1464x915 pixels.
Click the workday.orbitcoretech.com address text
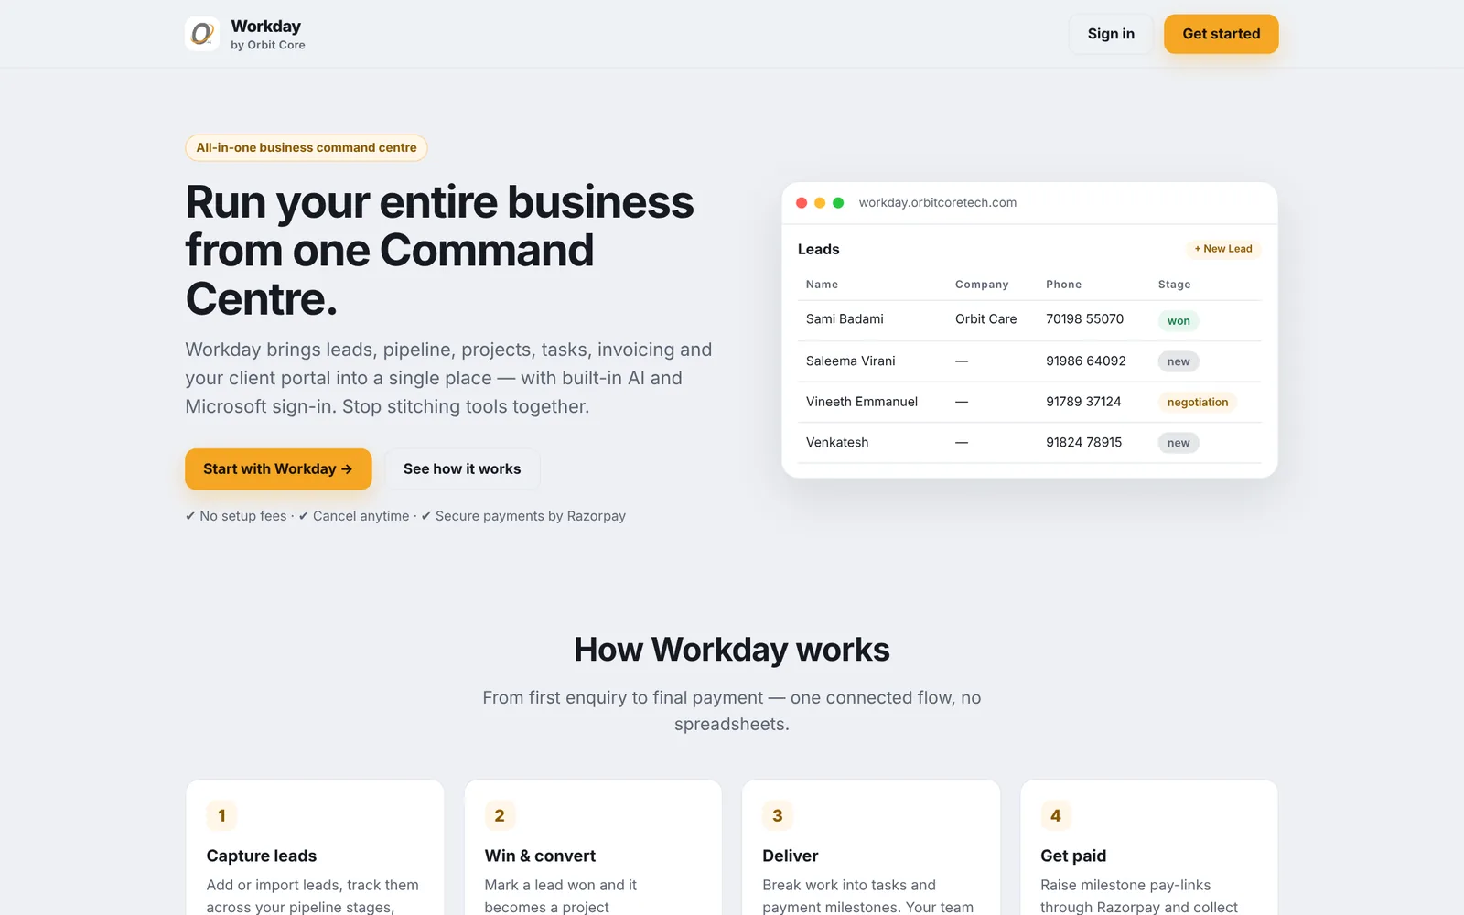(937, 202)
